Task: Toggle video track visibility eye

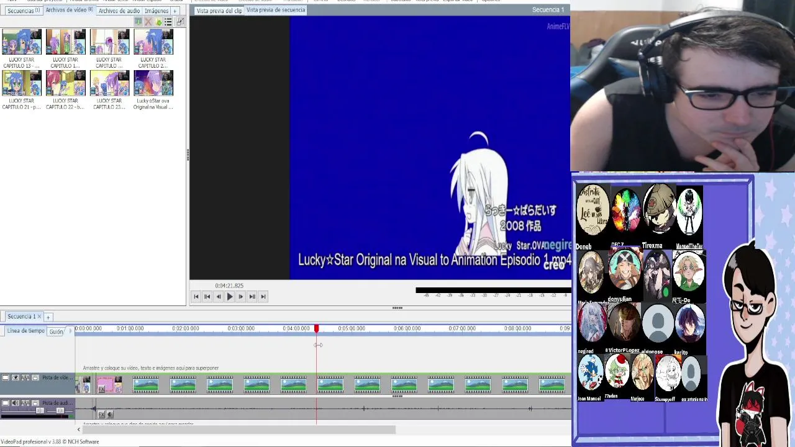Action: tap(16, 377)
